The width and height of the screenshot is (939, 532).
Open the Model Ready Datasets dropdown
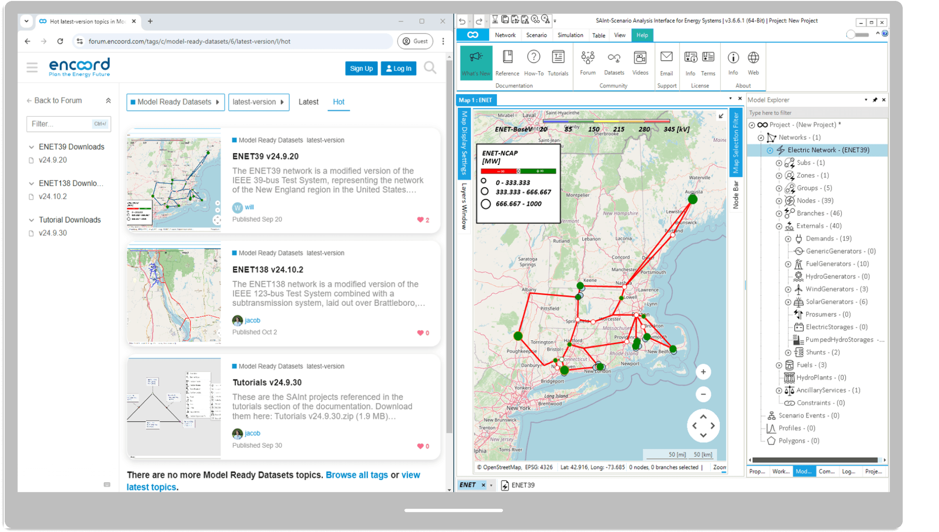click(x=175, y=102)
